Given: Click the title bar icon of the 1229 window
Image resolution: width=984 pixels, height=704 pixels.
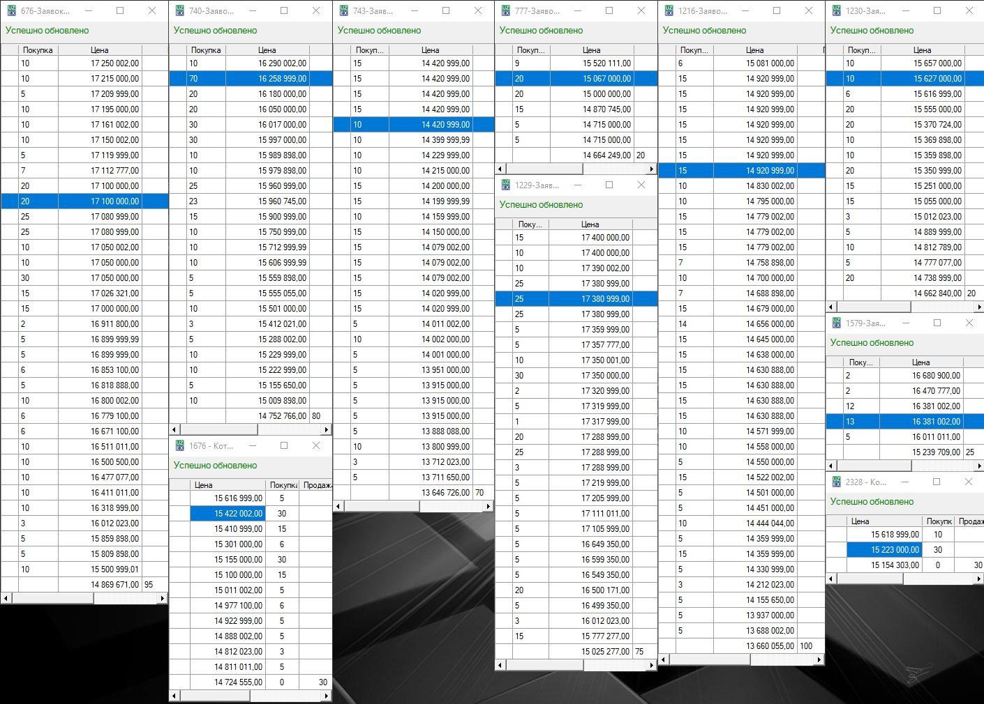Looking at the screenshot, I should coord(505,185).
